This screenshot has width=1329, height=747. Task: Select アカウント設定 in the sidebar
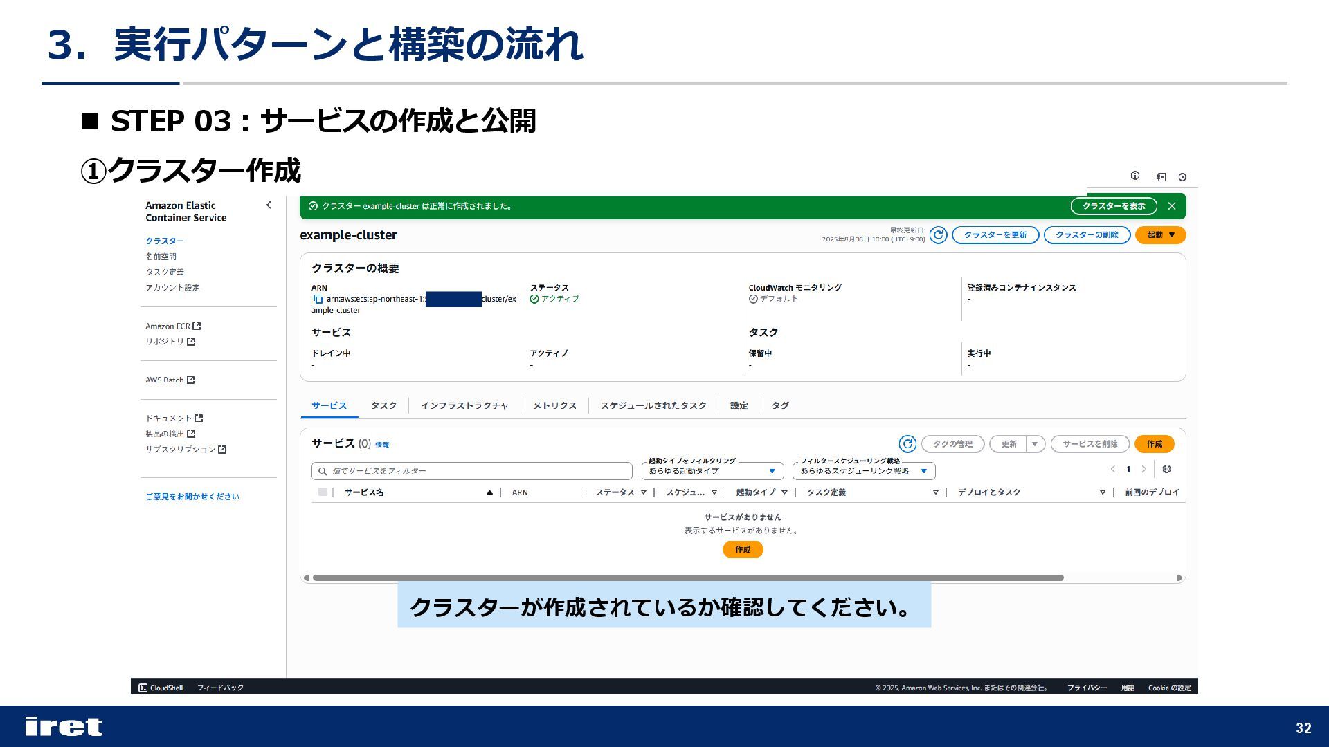(172, 288)
